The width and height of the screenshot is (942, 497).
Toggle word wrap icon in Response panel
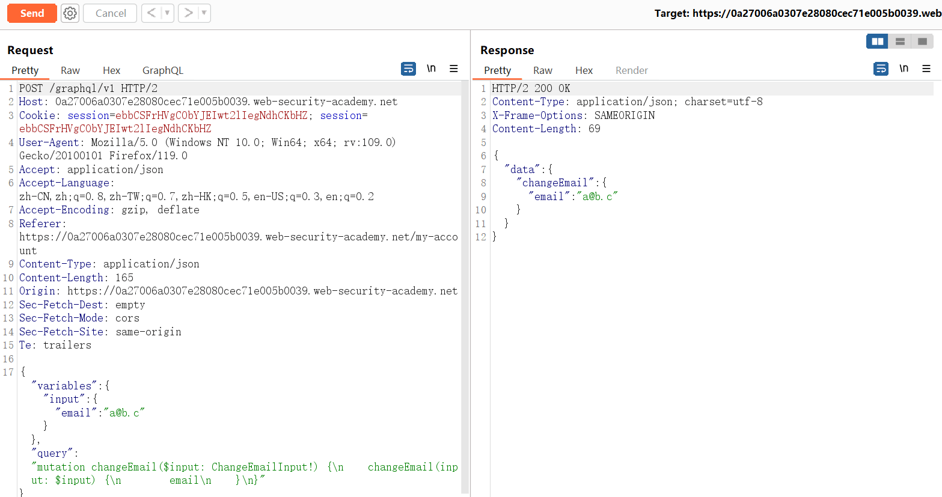click(881, 69)
